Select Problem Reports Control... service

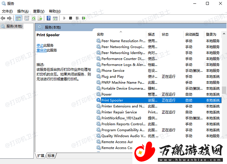159,124
